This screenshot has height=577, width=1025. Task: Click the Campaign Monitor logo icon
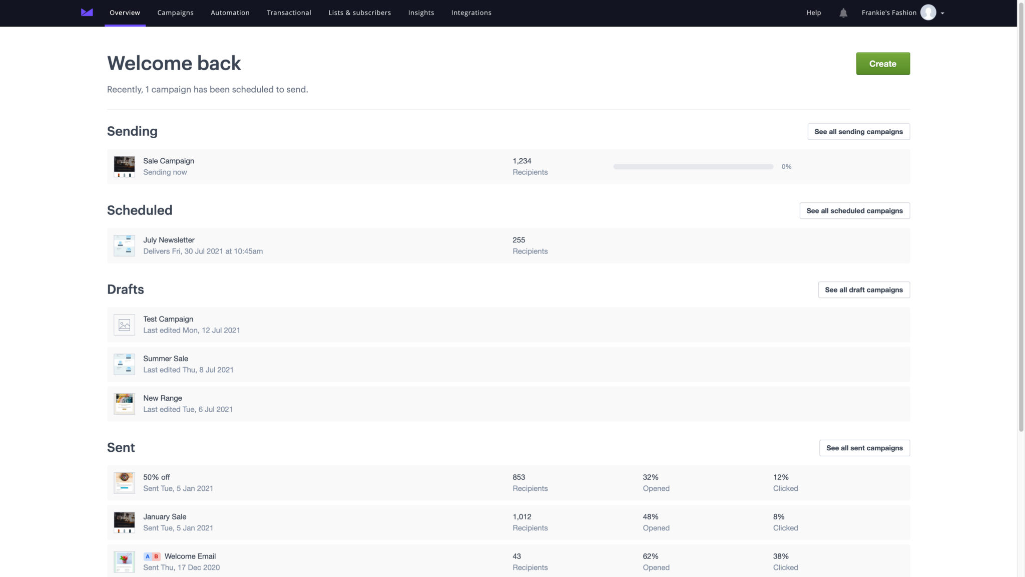click(x=86, y=13)
